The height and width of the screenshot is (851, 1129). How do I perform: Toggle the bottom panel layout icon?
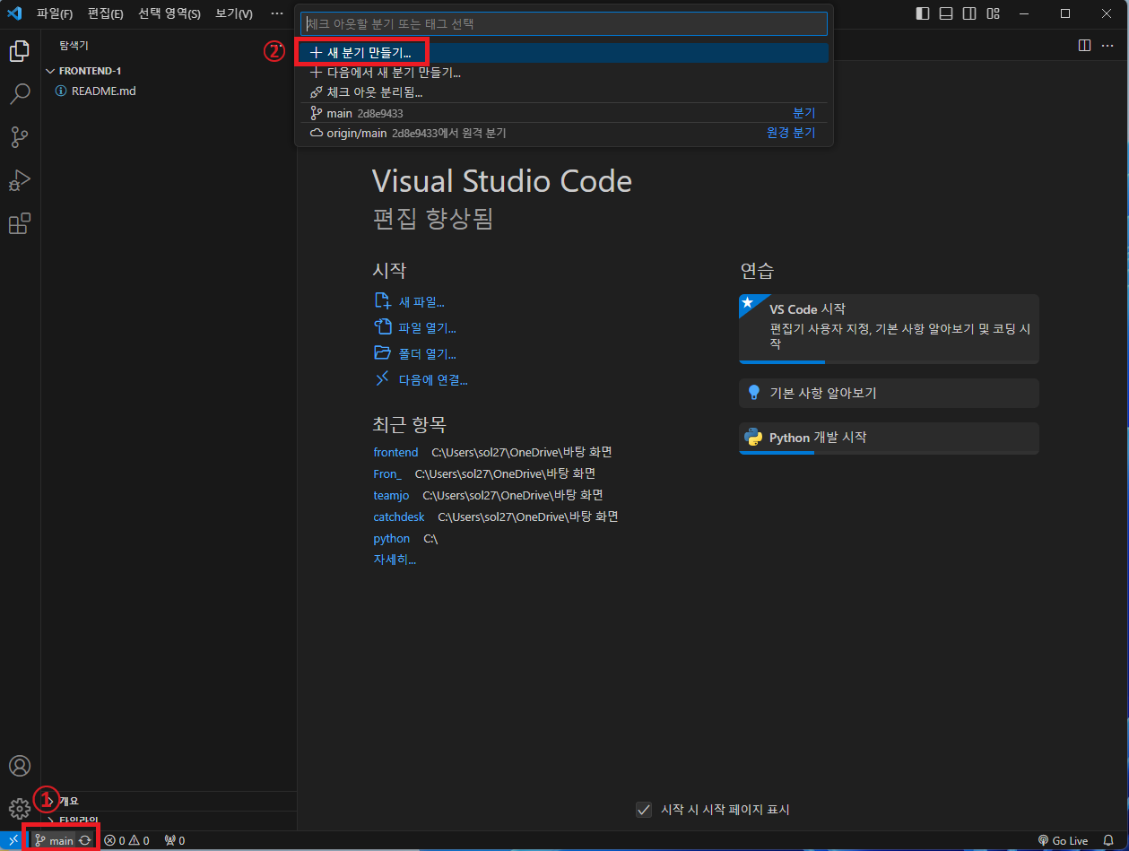tap(946, 13)
